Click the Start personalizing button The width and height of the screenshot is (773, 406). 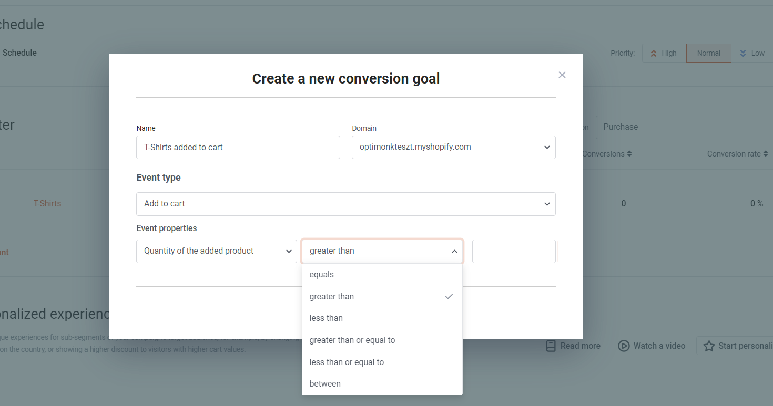[735, 346]
